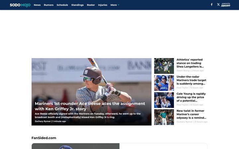239x149 pixels.
Task: Open the Ace Reese Ken Griffey Jr. headline
Action: click(90, 106)
